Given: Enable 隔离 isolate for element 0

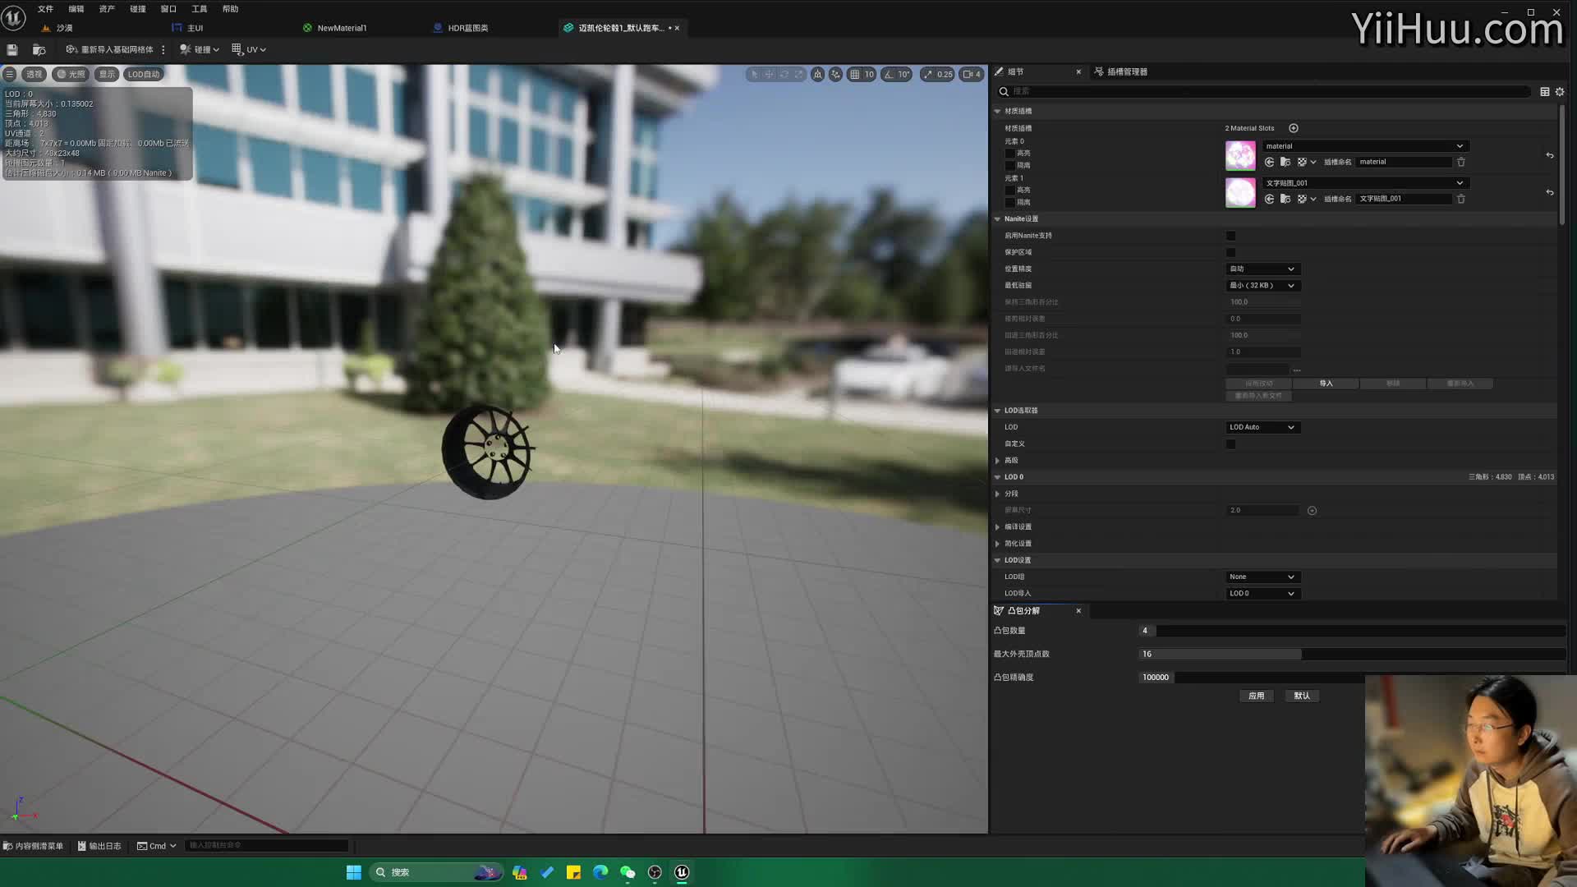Looking at the screenshot, I should (1010, 166).
